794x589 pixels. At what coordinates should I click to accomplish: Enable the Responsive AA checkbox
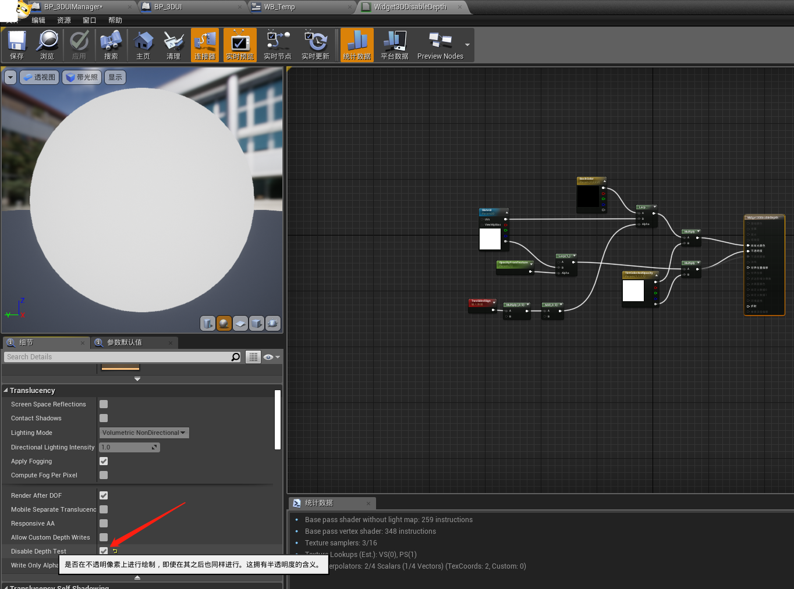point(104,523)
